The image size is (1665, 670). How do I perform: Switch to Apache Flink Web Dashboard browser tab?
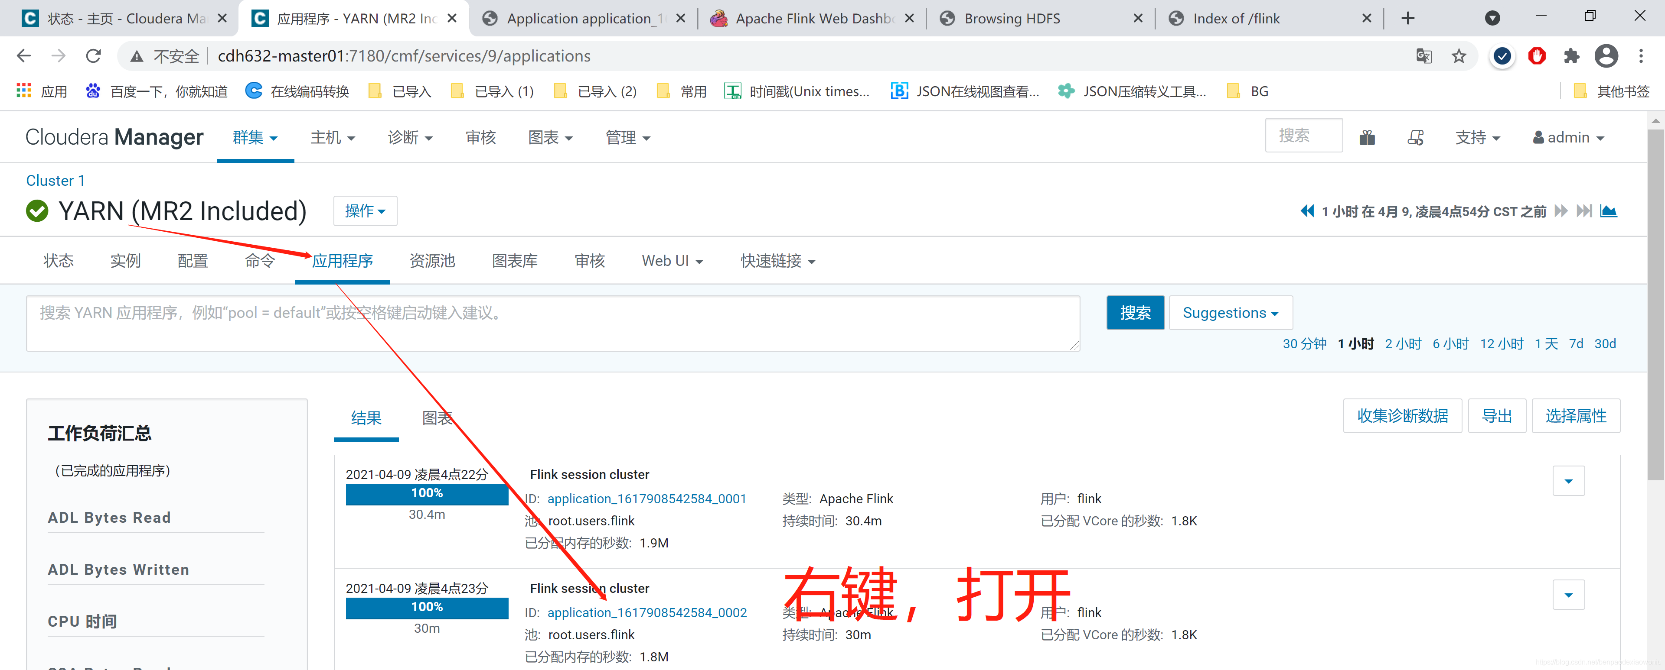coord(813,18)
